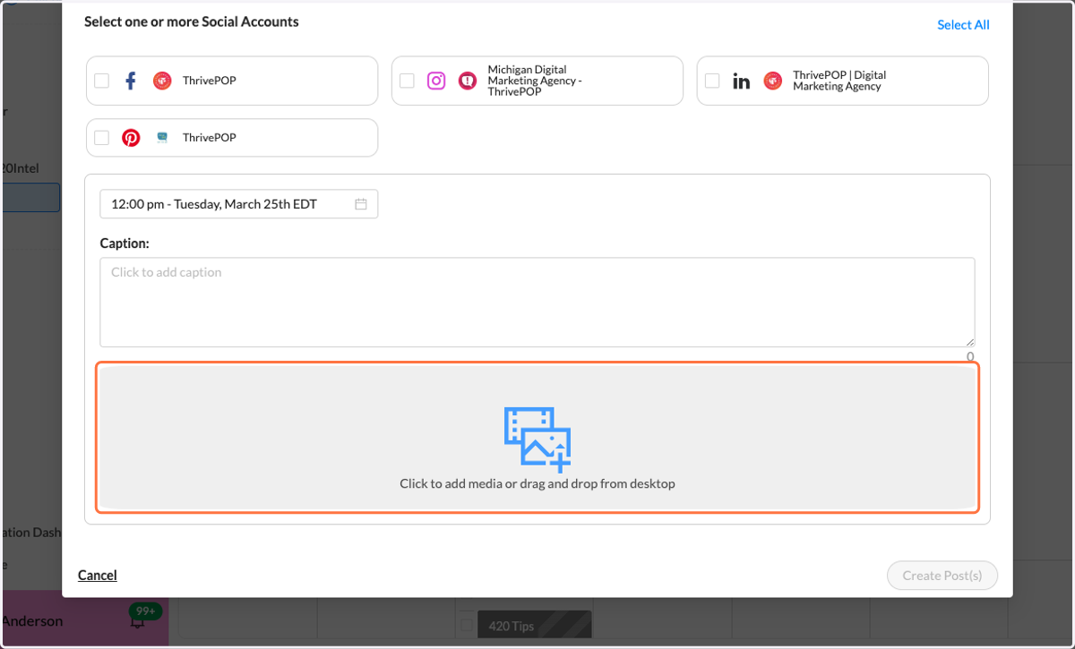Screen dimensions: 1075x649
Task: Click the Facebook logo icon
Action: [131, 81]
